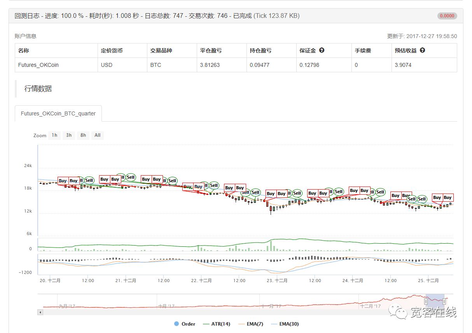
Task: Open the Futures_OKCoin_BTC_quarter tab
Action: [x=58, y=113]
